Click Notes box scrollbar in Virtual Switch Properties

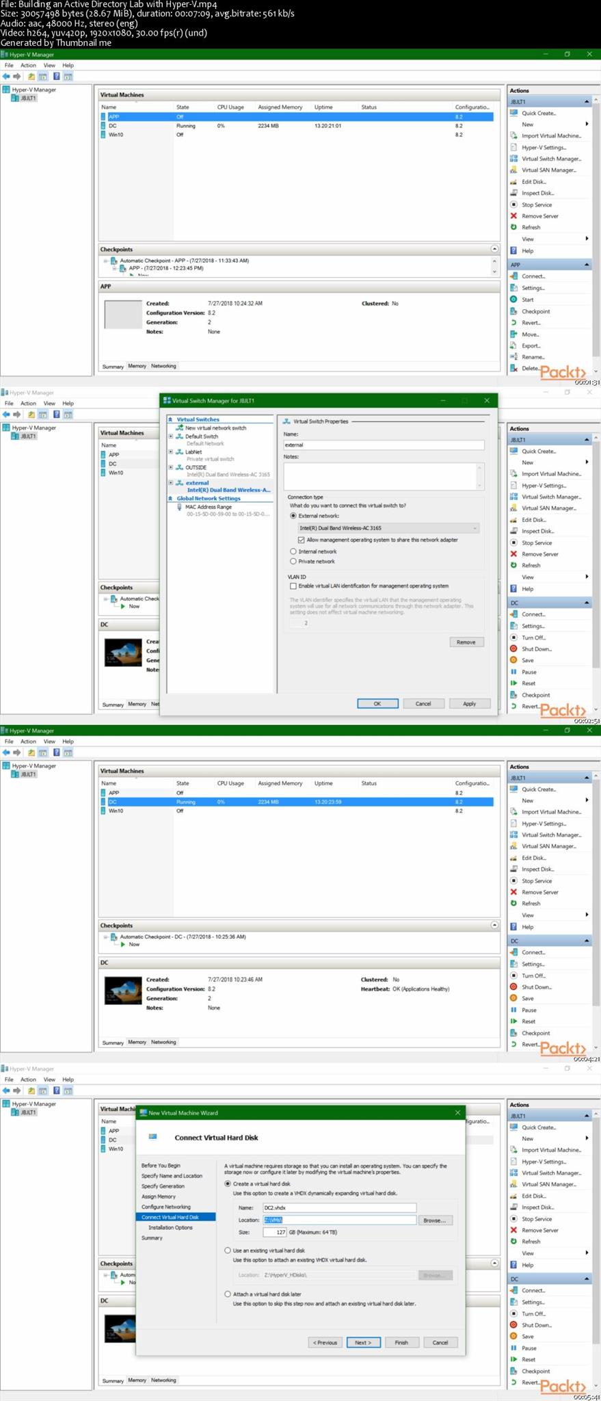click(480, 476)
